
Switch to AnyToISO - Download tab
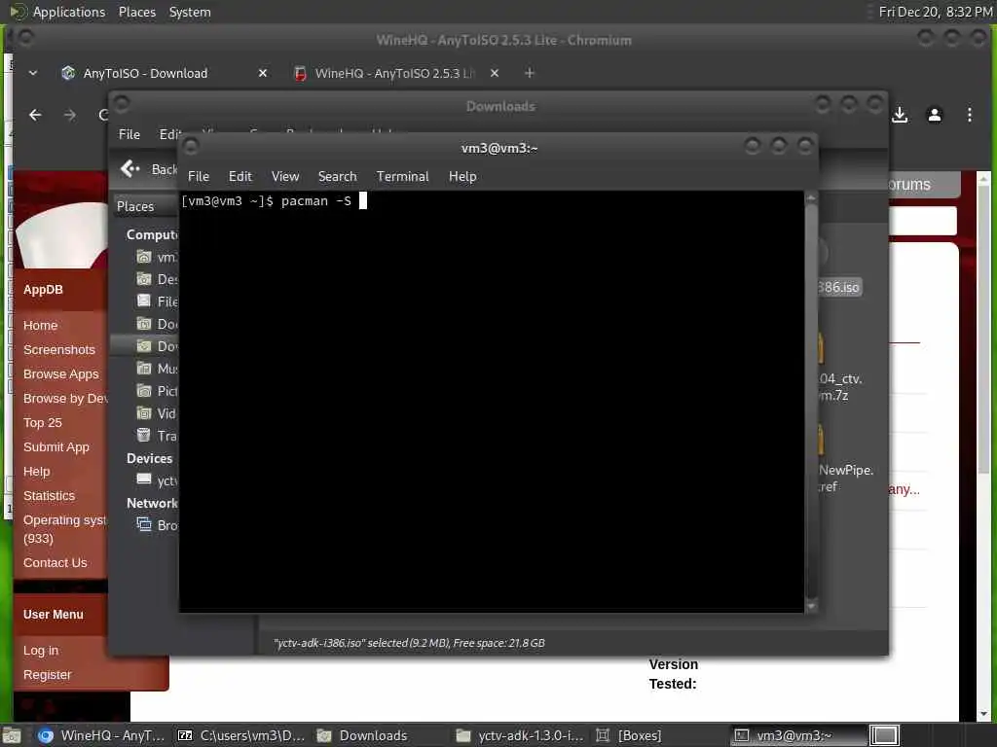(x=145, y=73)
